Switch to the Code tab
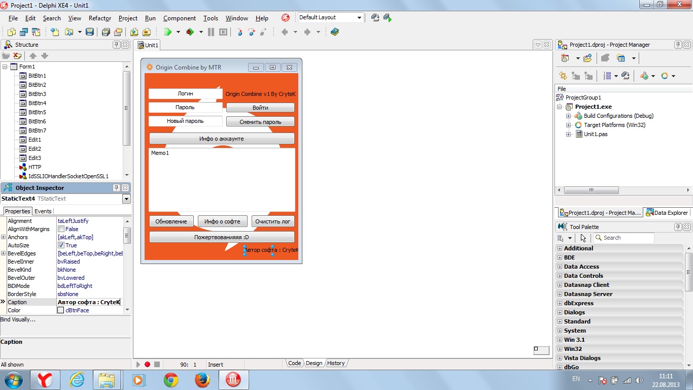Image resolution: width=693 pixels, height=390 pixels. [x=294, y=363]
